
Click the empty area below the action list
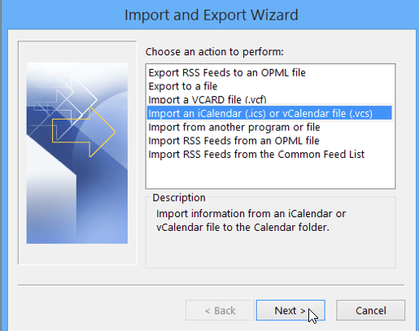tap(270, 175)
